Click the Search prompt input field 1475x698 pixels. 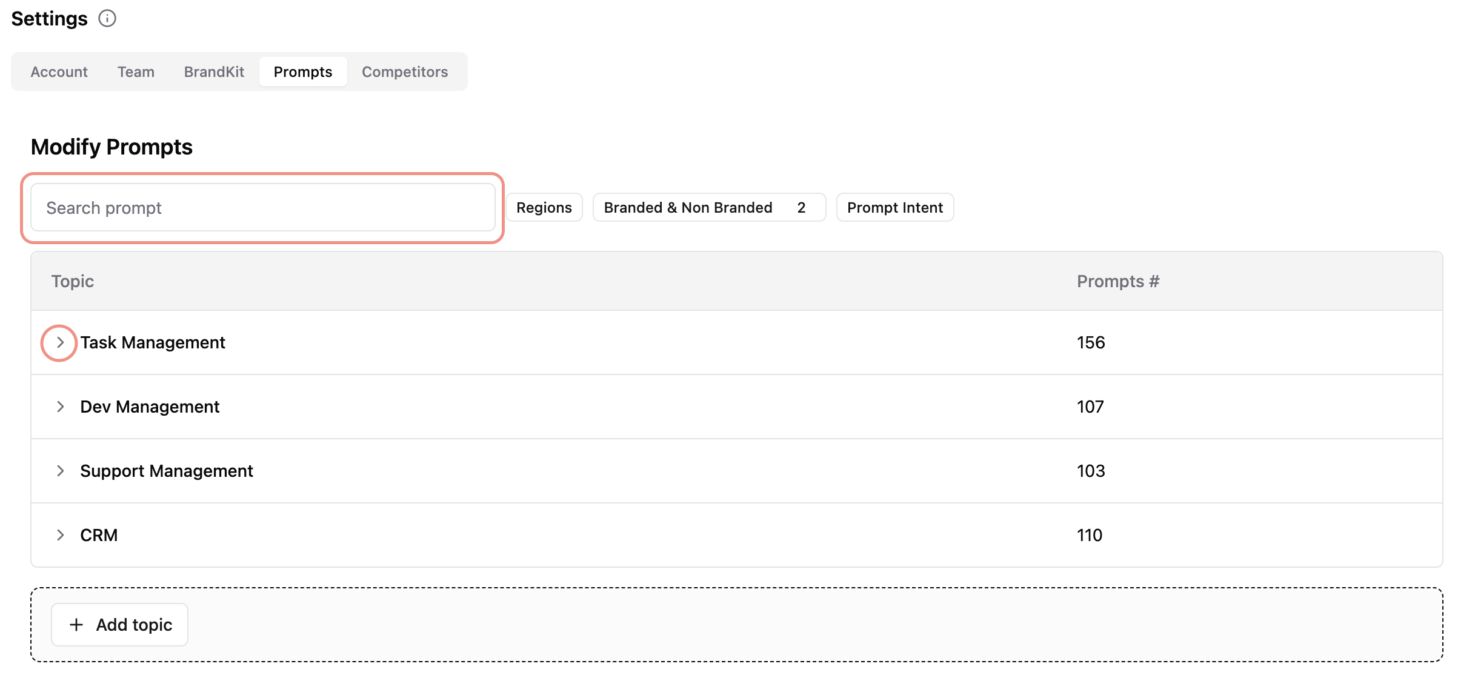pos(263,208)
